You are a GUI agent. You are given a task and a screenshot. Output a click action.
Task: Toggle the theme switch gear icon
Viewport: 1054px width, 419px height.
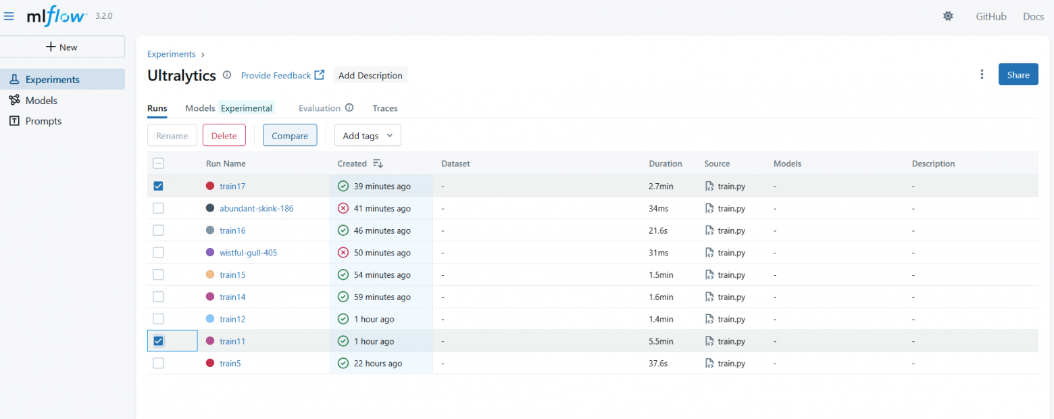(x=948, y=16)
